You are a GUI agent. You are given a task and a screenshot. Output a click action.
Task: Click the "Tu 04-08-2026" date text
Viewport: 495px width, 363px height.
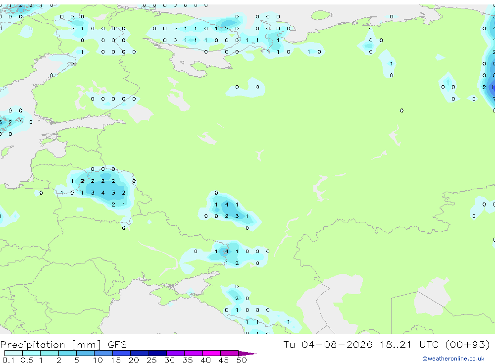point(328,344)
